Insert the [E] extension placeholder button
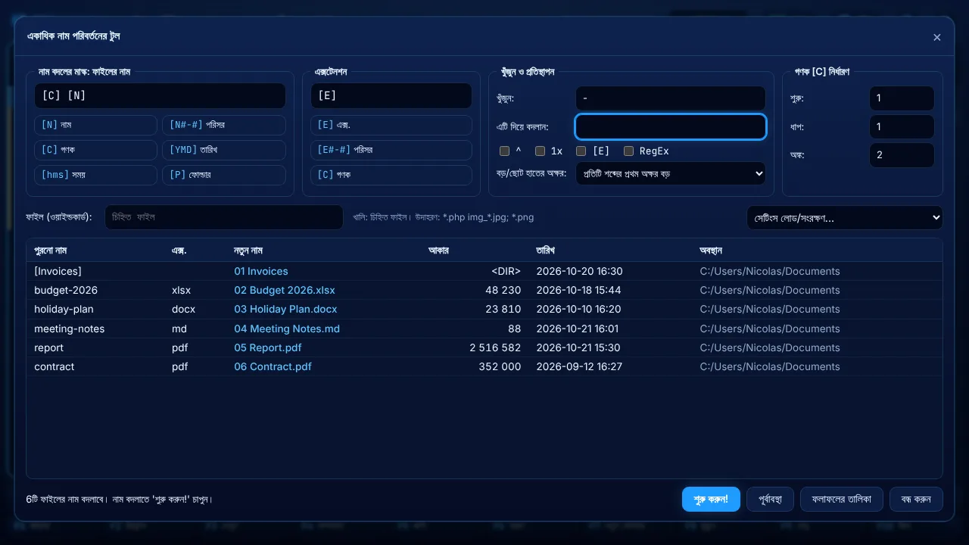This screenshot has height=545, width=969. [391, 125]
